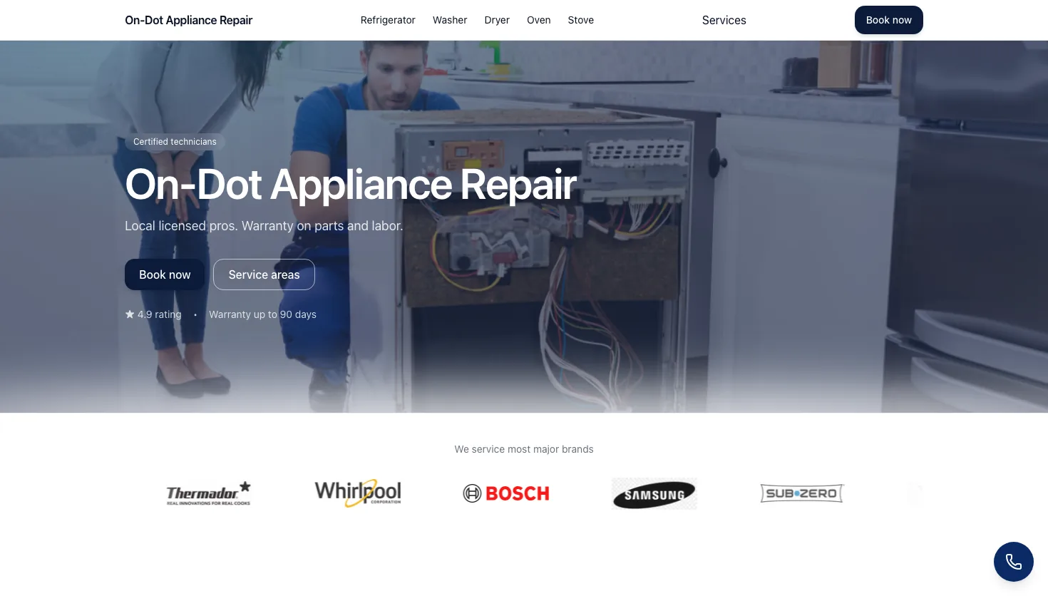Open the Services menu in header
The image size is (1048, 596).
tap(724, 20)
